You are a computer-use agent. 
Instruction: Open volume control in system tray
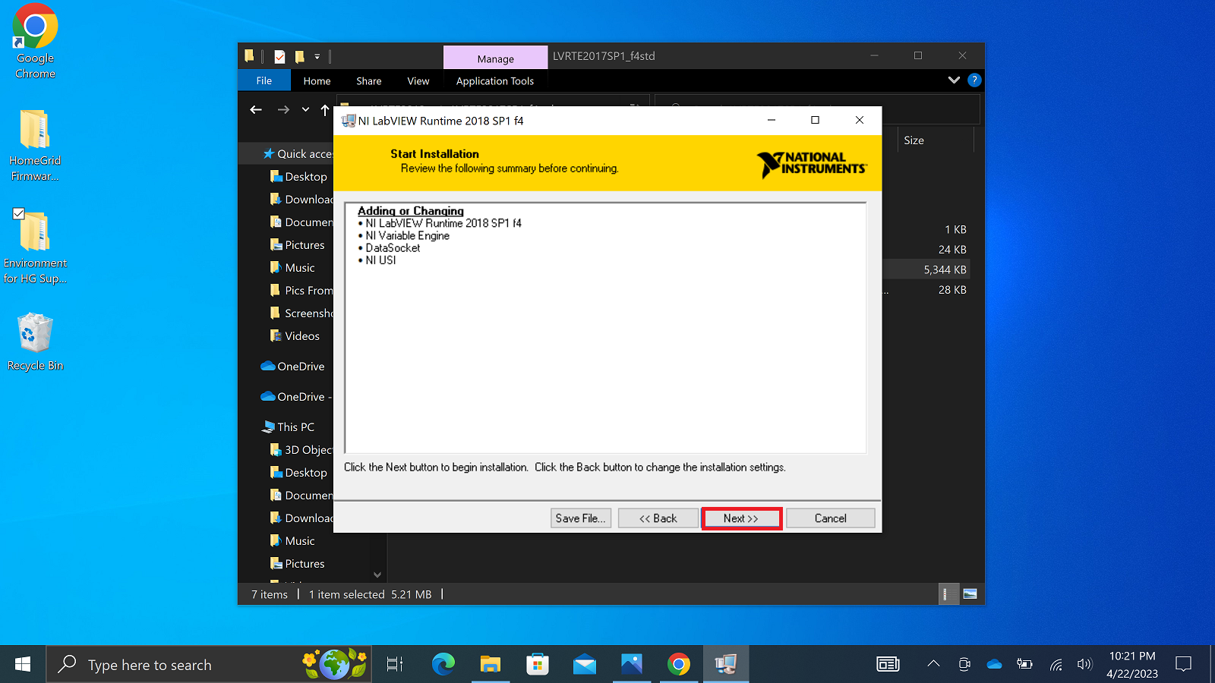tap(1084, 664)
